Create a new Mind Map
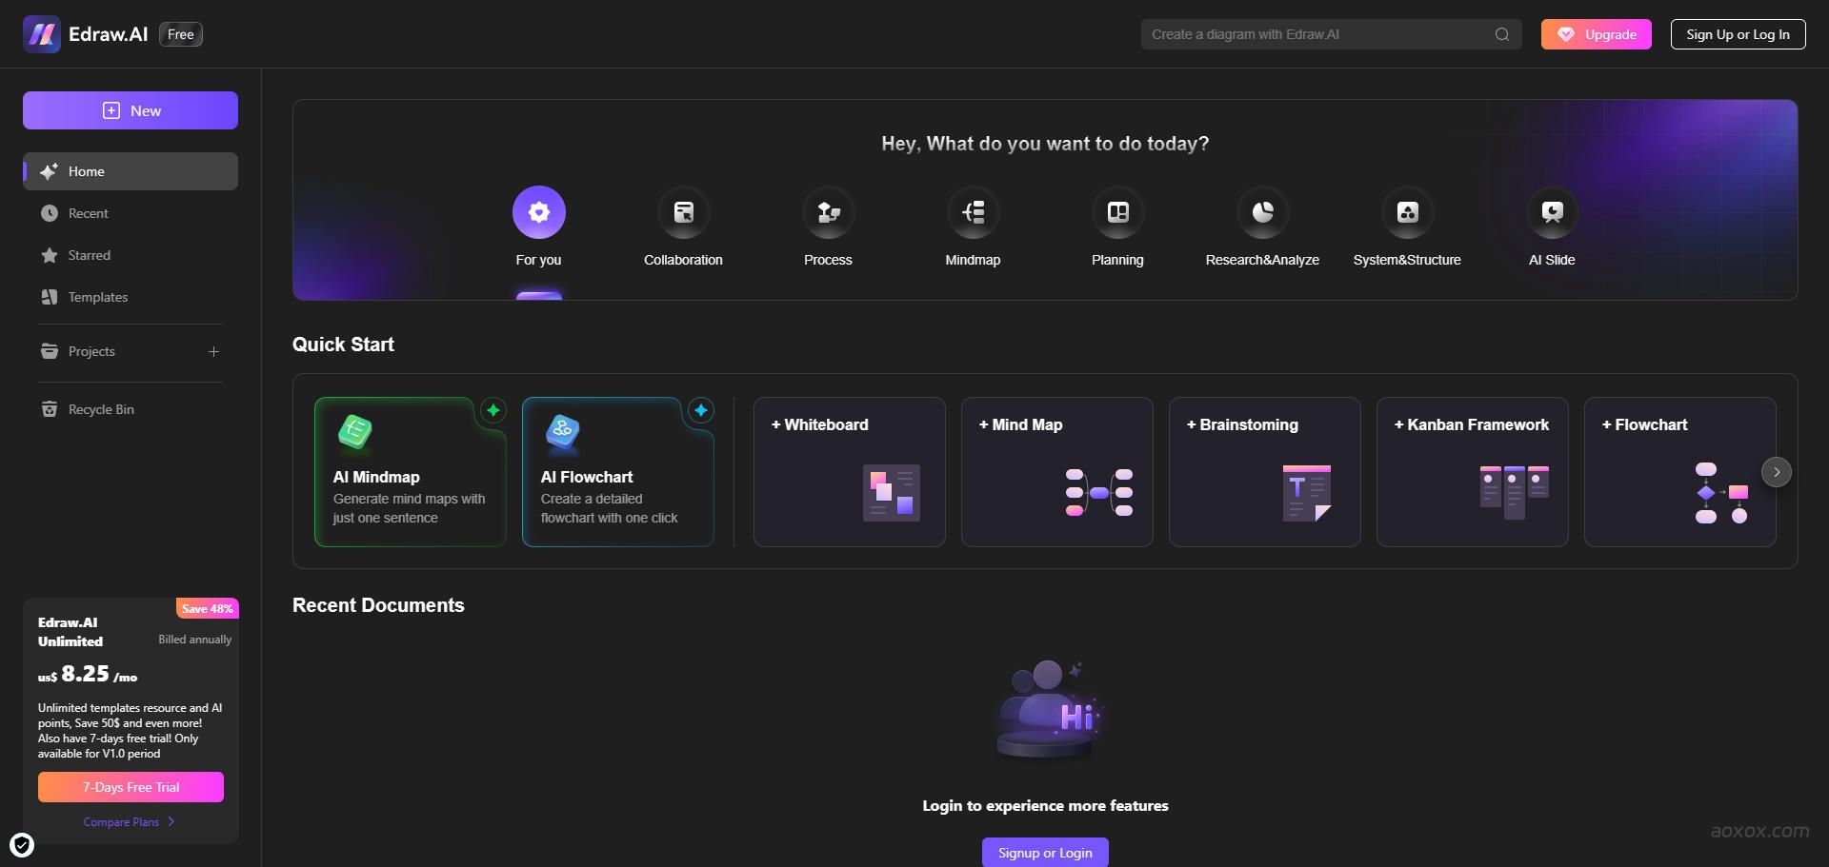Viewport: 1829px width, 867px height. pos(1057,472)
